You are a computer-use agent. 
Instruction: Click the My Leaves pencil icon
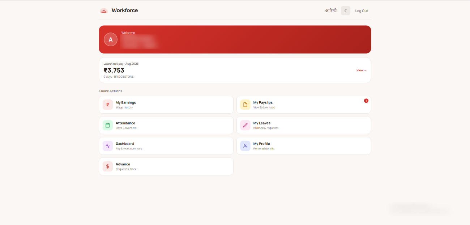pos(245,125)
